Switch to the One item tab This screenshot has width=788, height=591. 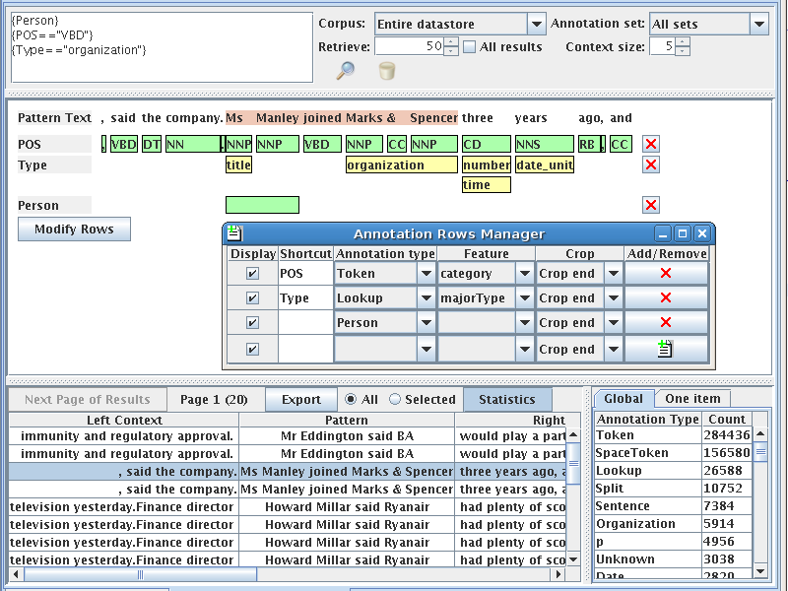pyautogui.click(x=692, y=399)
